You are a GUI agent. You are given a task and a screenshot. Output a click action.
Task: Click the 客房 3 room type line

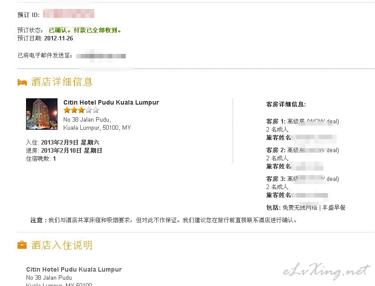tap(303, 179)
